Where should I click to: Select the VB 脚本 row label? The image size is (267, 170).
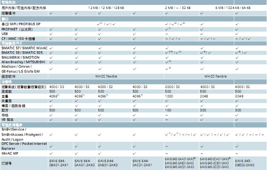[x=8, y=120]
